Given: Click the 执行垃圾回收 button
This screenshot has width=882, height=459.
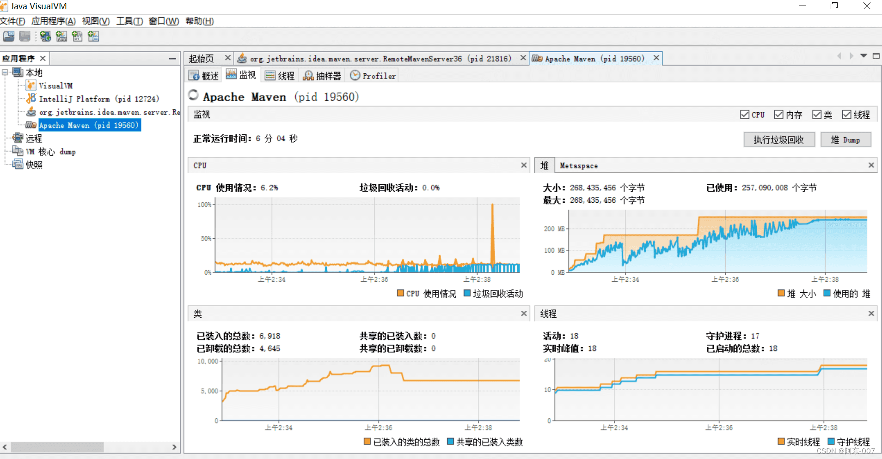Looking at the screenshot, I should pos(779,139).
